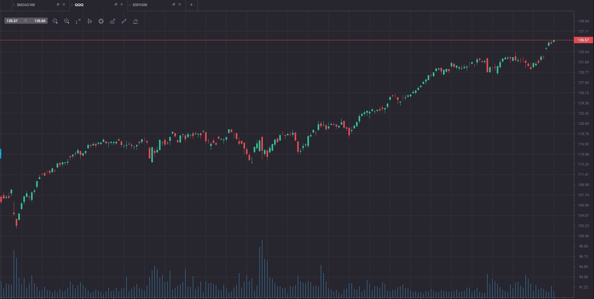Click the 120.59 price axis label
594x299 pixels.
tap(583, 124)
